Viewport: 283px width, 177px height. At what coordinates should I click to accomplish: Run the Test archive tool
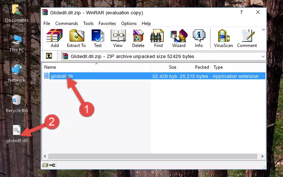click(98, 38)
